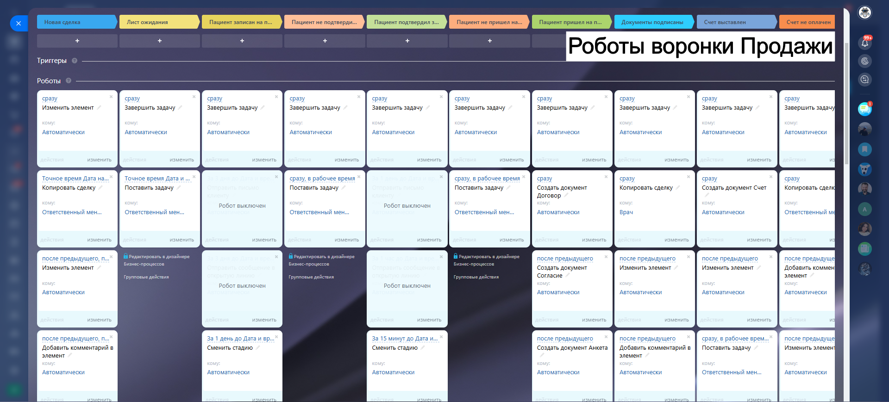Viewport: 889px width, 402px height.
Task: Add trigger under Новая сделка stage
Action: pyautogui.click(x=77, y=41)
